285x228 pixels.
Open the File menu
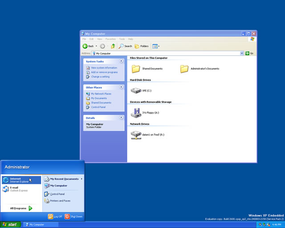pyautogui.click(x=84, y=39)
